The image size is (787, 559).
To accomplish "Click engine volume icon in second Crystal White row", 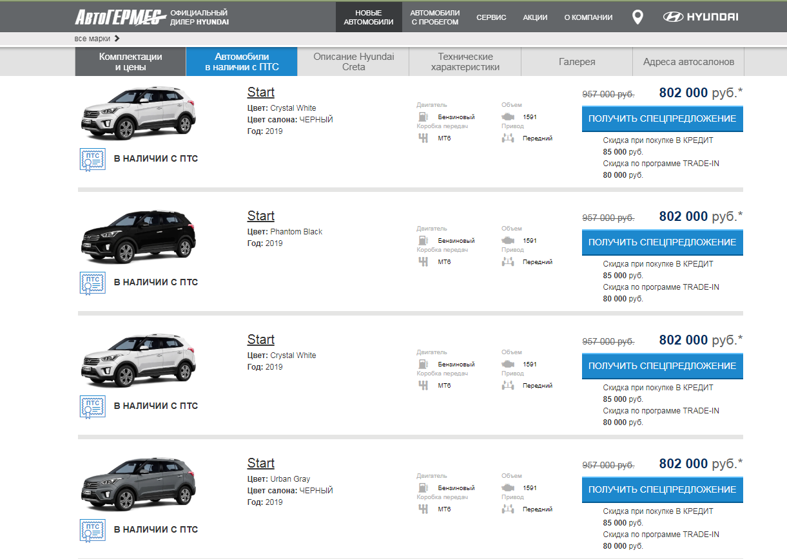I will tap(508, 364).
